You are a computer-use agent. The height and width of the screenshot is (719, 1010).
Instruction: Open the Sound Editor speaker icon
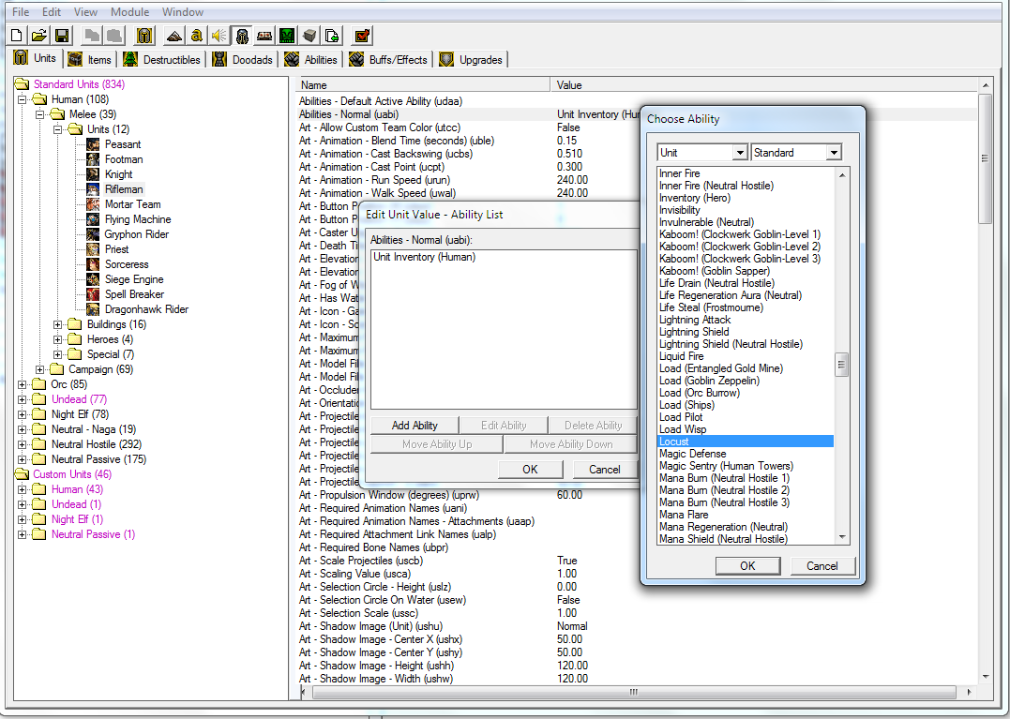pos(219,36)
